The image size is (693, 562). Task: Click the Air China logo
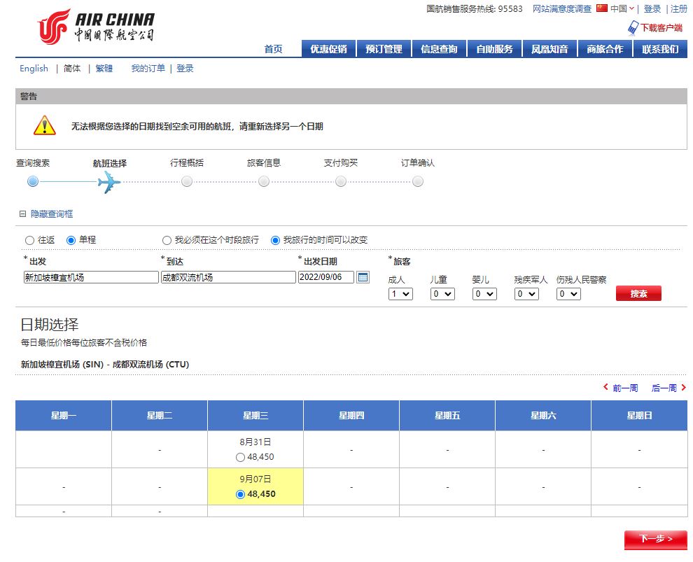pos(96,26)
